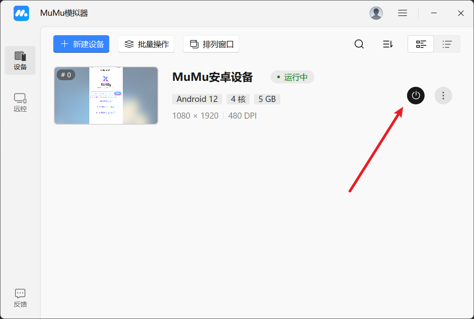Click the 1080 × 1920 resolution text
The image size is (474, 319).
195,116
